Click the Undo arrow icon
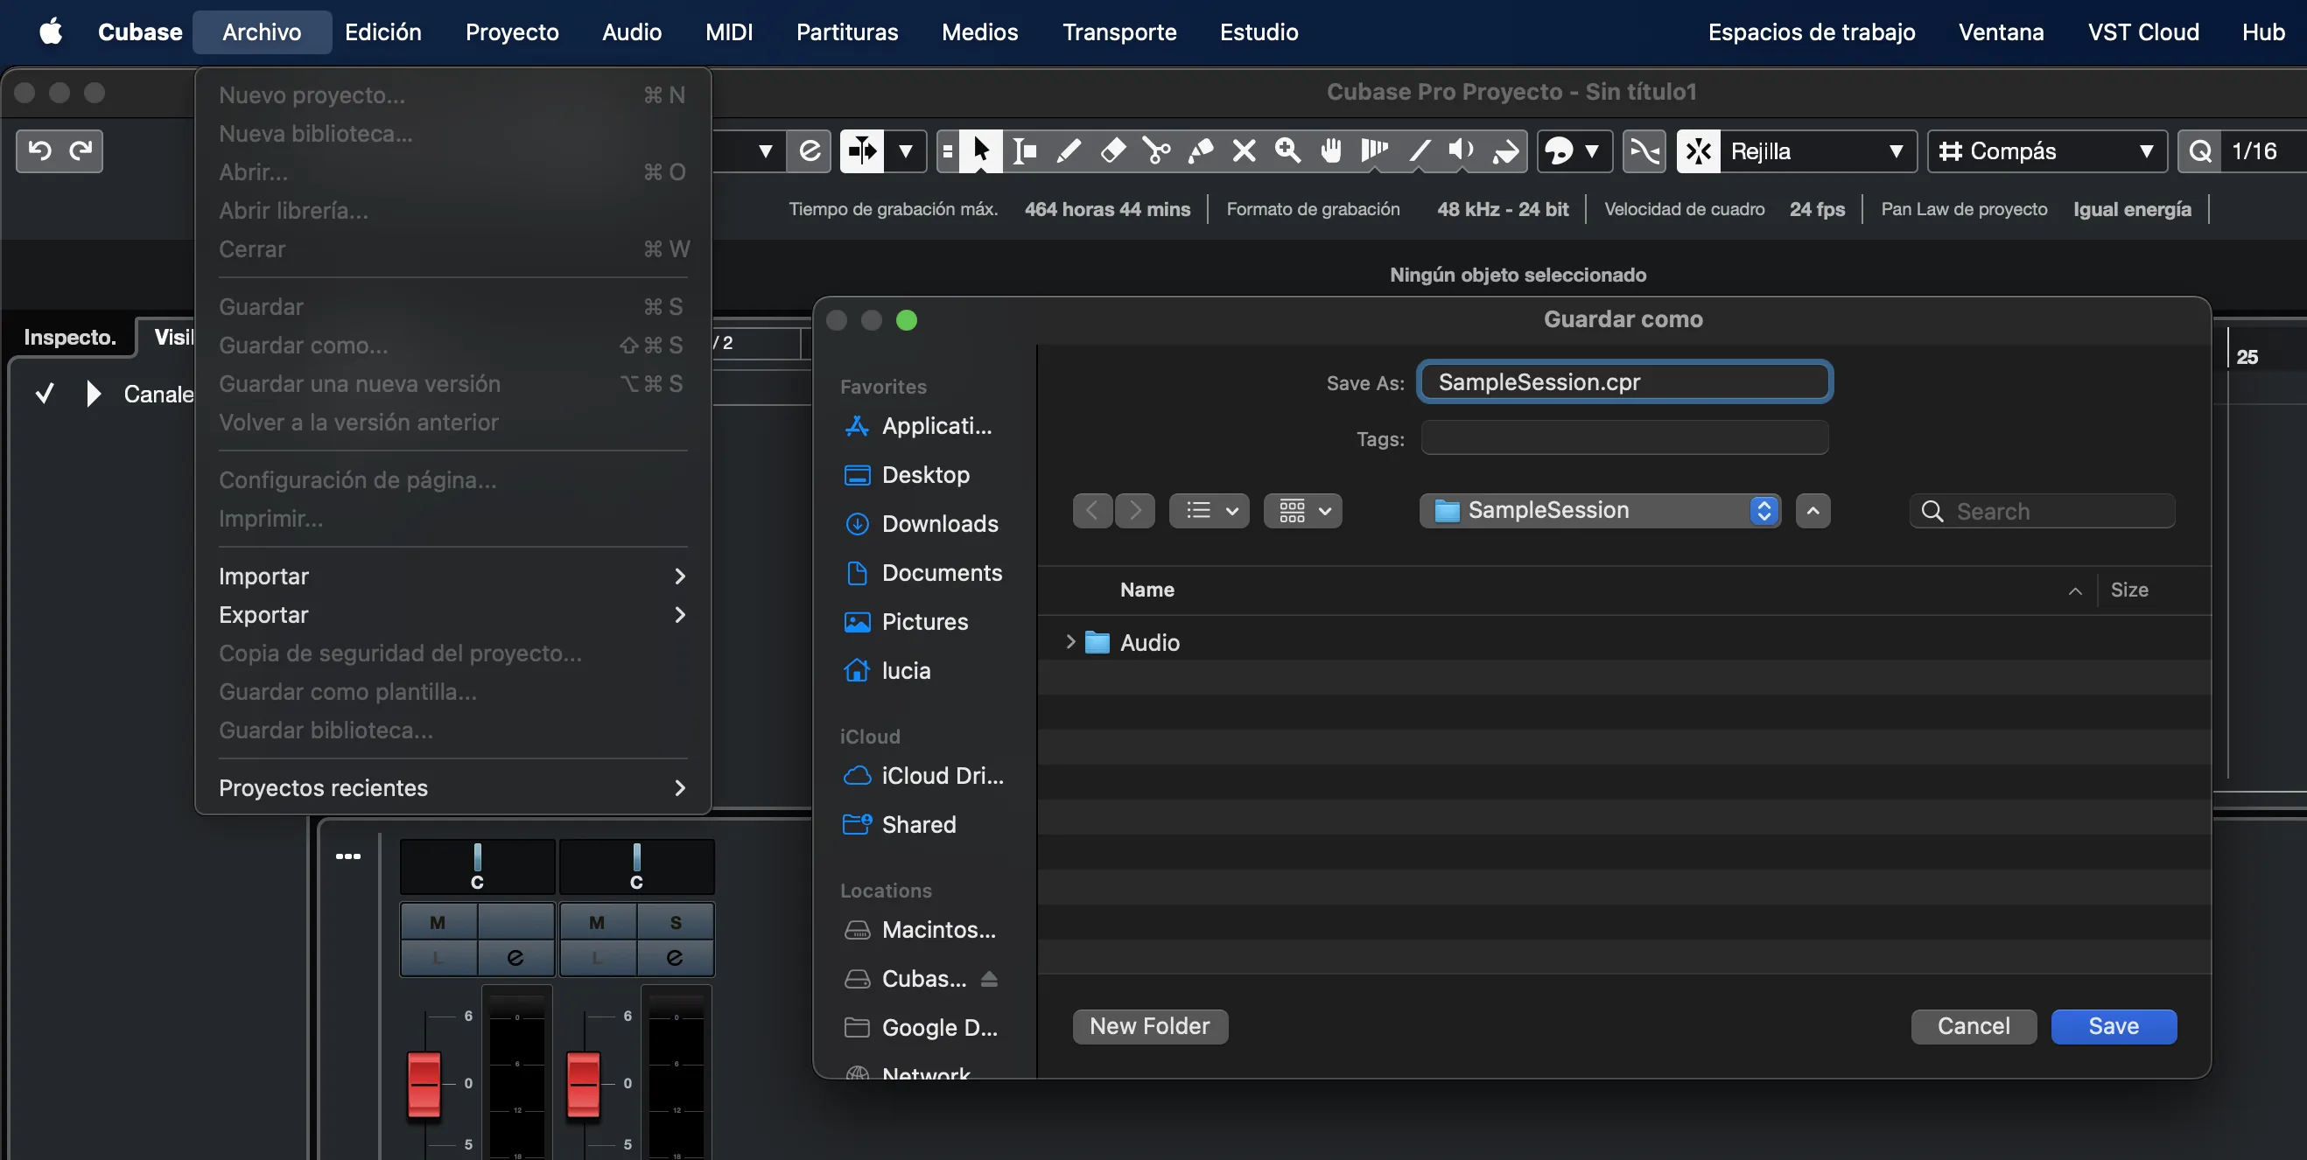 (39, 150)
